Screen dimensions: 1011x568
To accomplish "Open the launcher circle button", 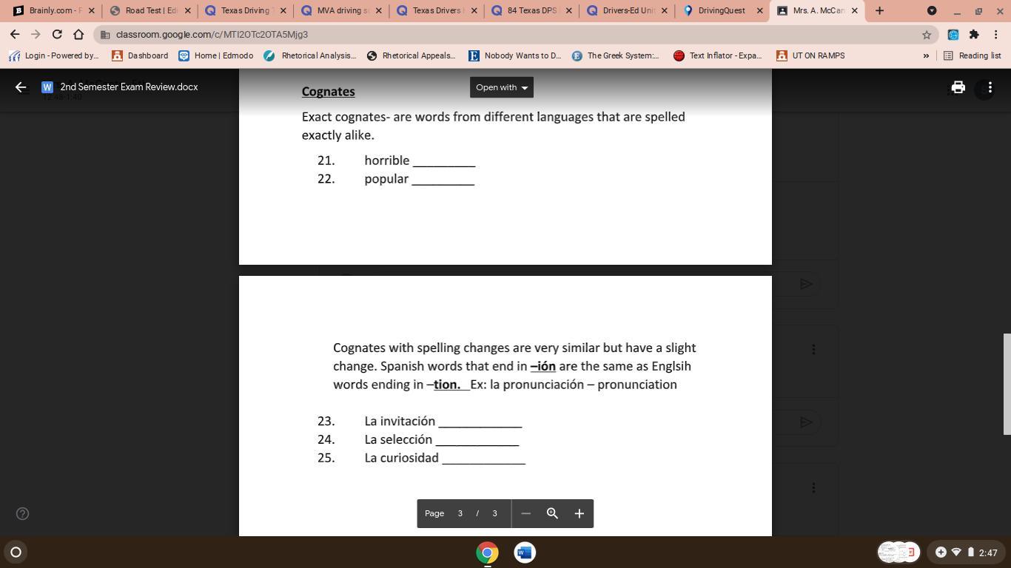I will pos(16,552).
